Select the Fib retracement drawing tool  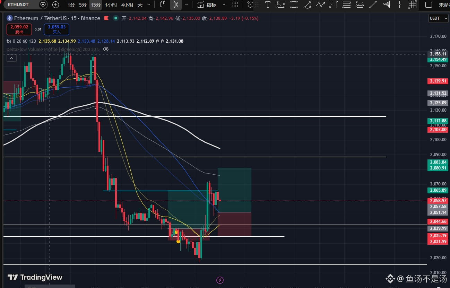(281, 5)
